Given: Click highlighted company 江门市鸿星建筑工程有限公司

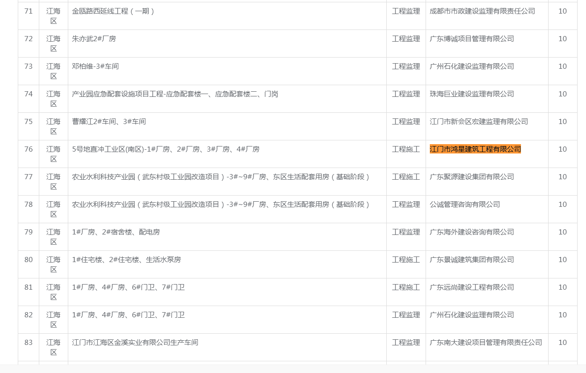Looking at the screenshot, I should 475,149.
